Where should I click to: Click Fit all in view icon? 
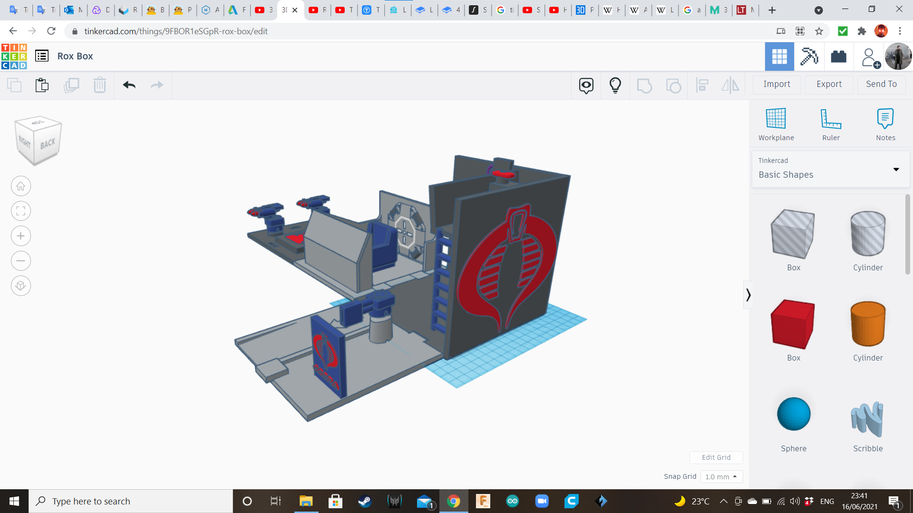[21, 211]
